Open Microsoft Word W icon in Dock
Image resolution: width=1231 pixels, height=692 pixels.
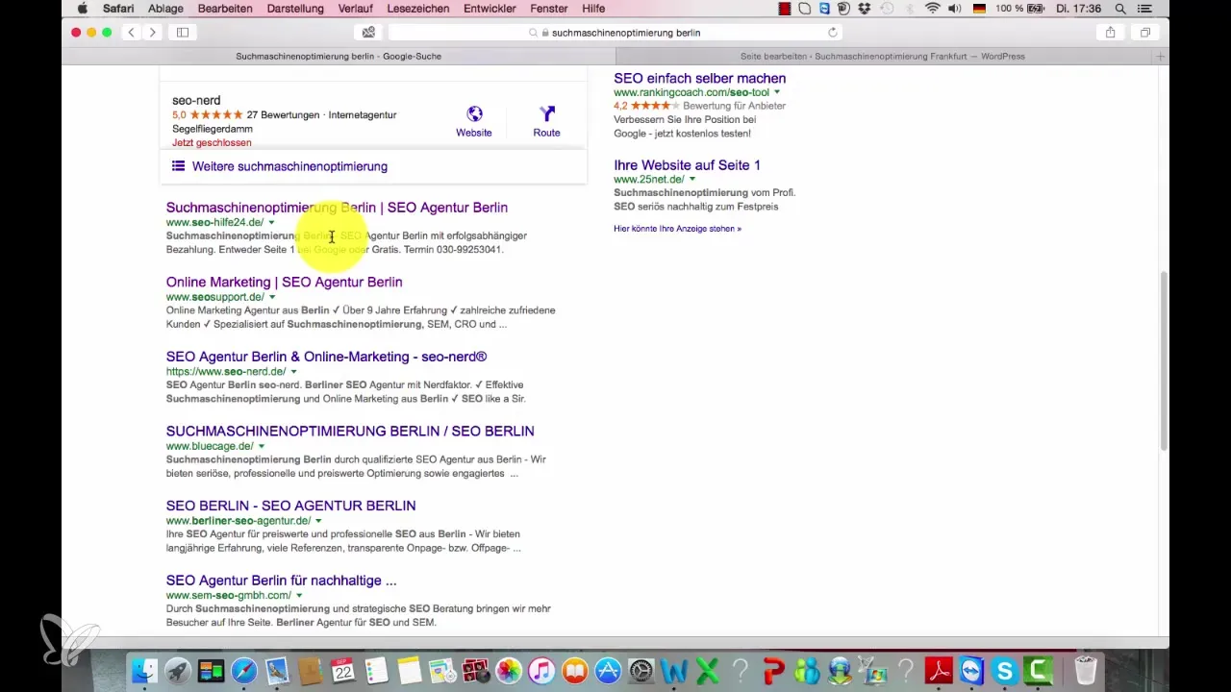click(x=674, y=670)
